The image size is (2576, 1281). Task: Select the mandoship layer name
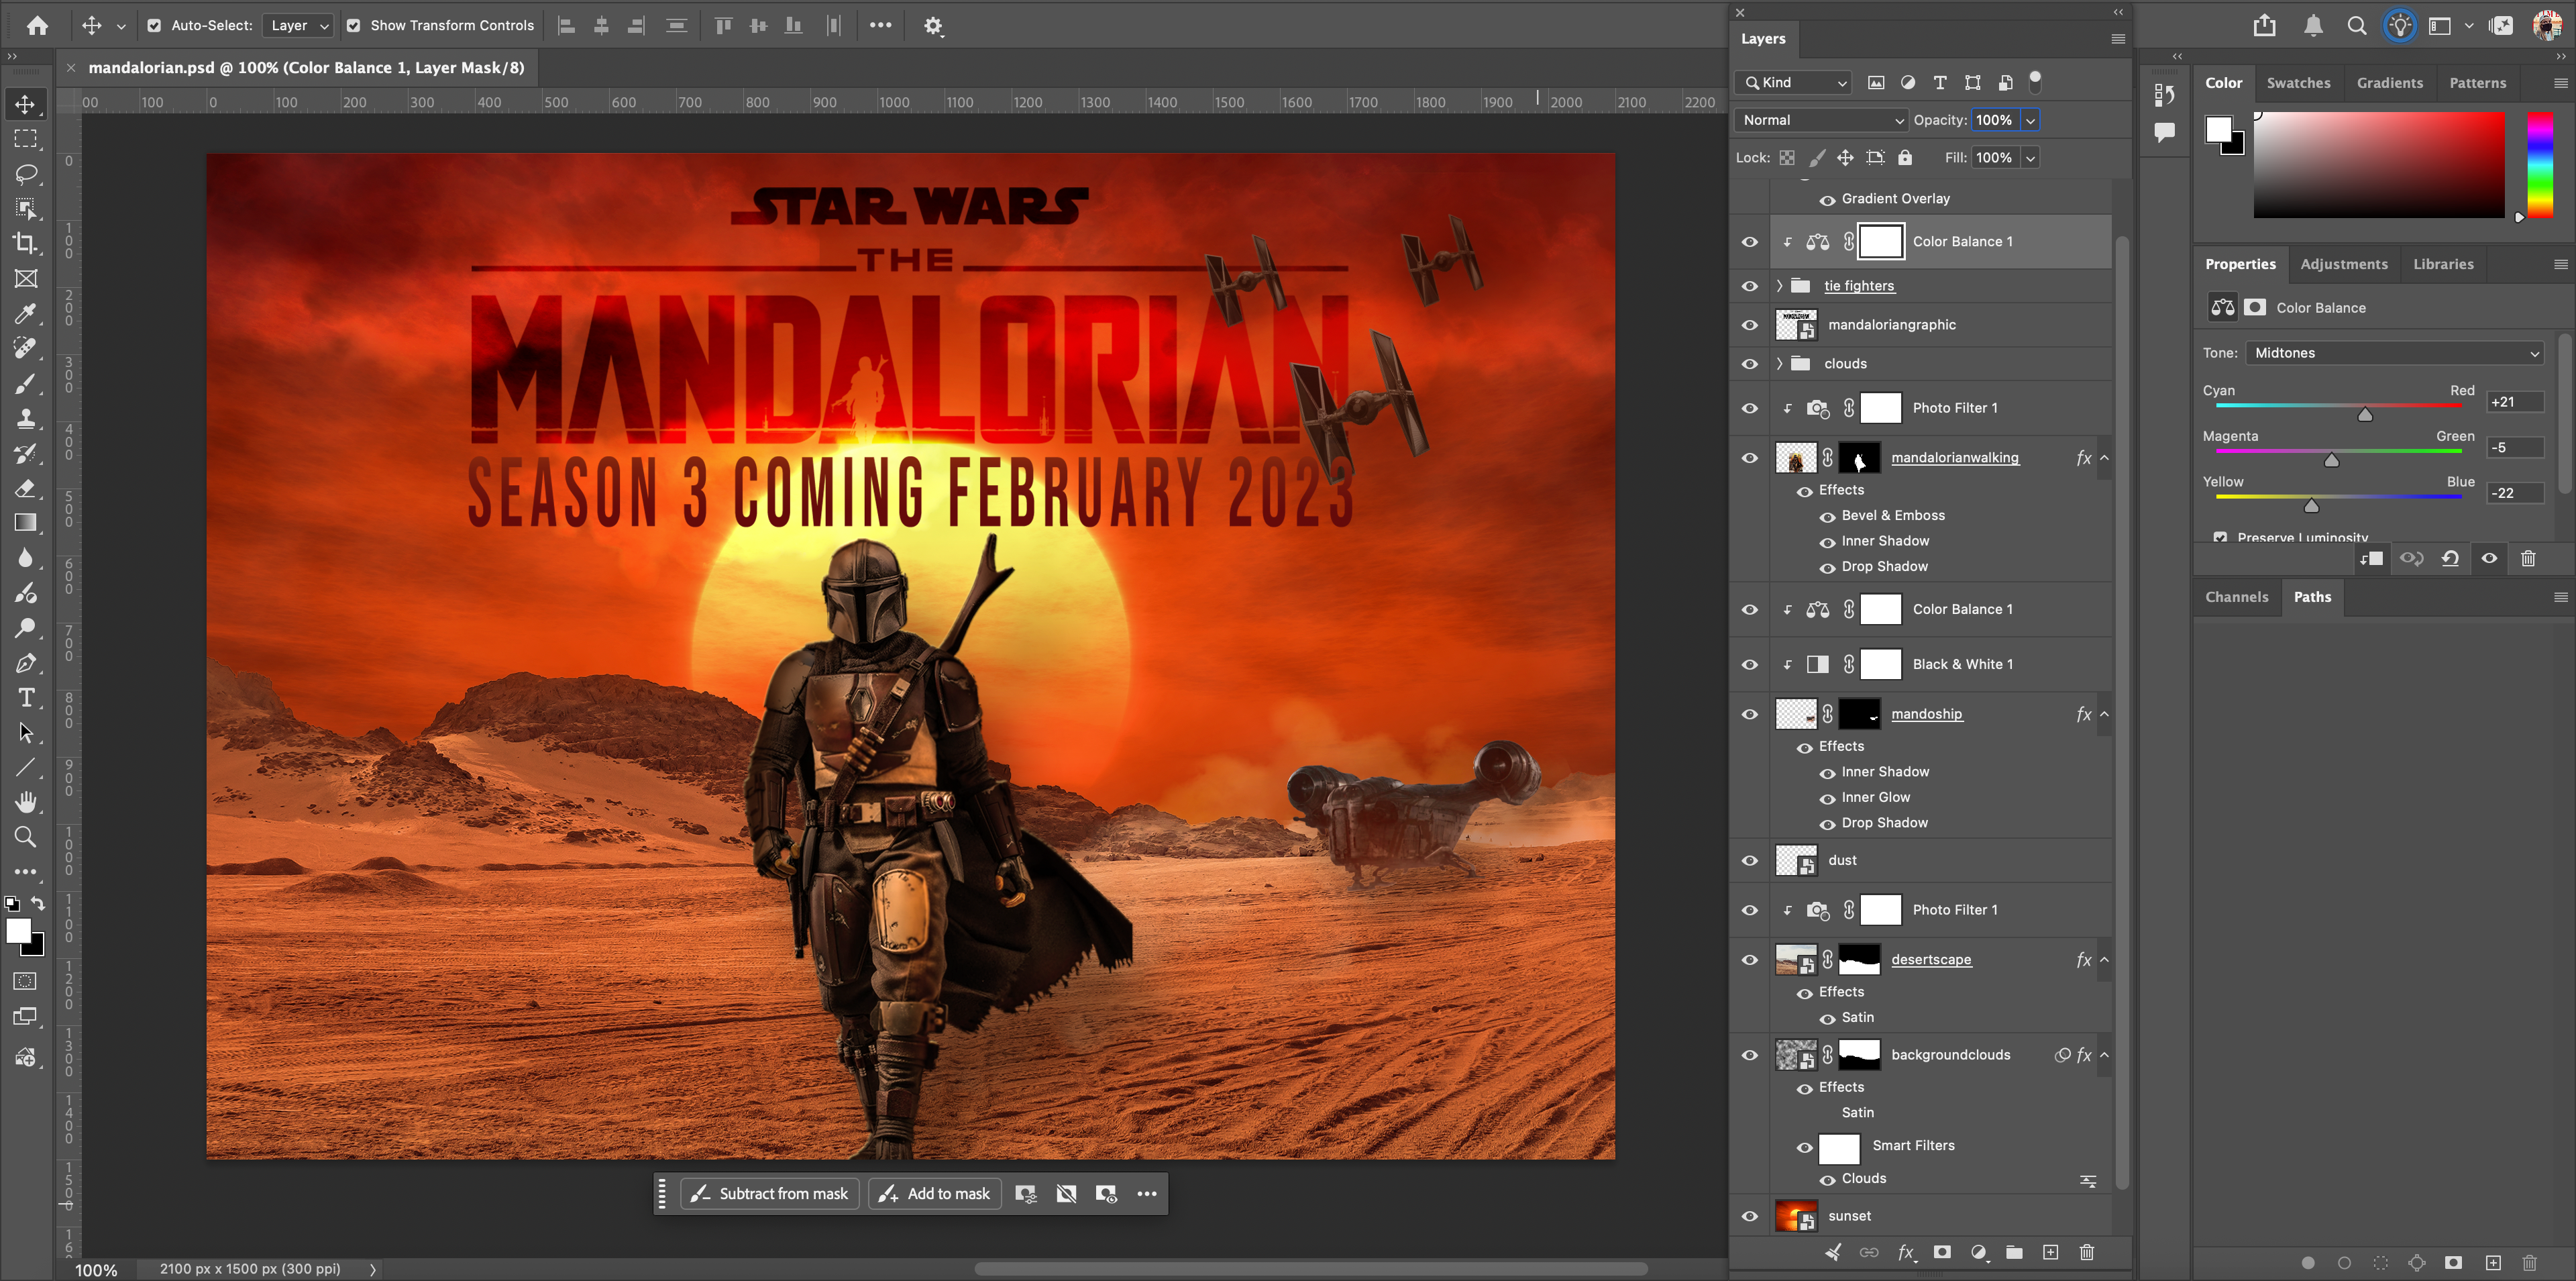(1926, 714)
